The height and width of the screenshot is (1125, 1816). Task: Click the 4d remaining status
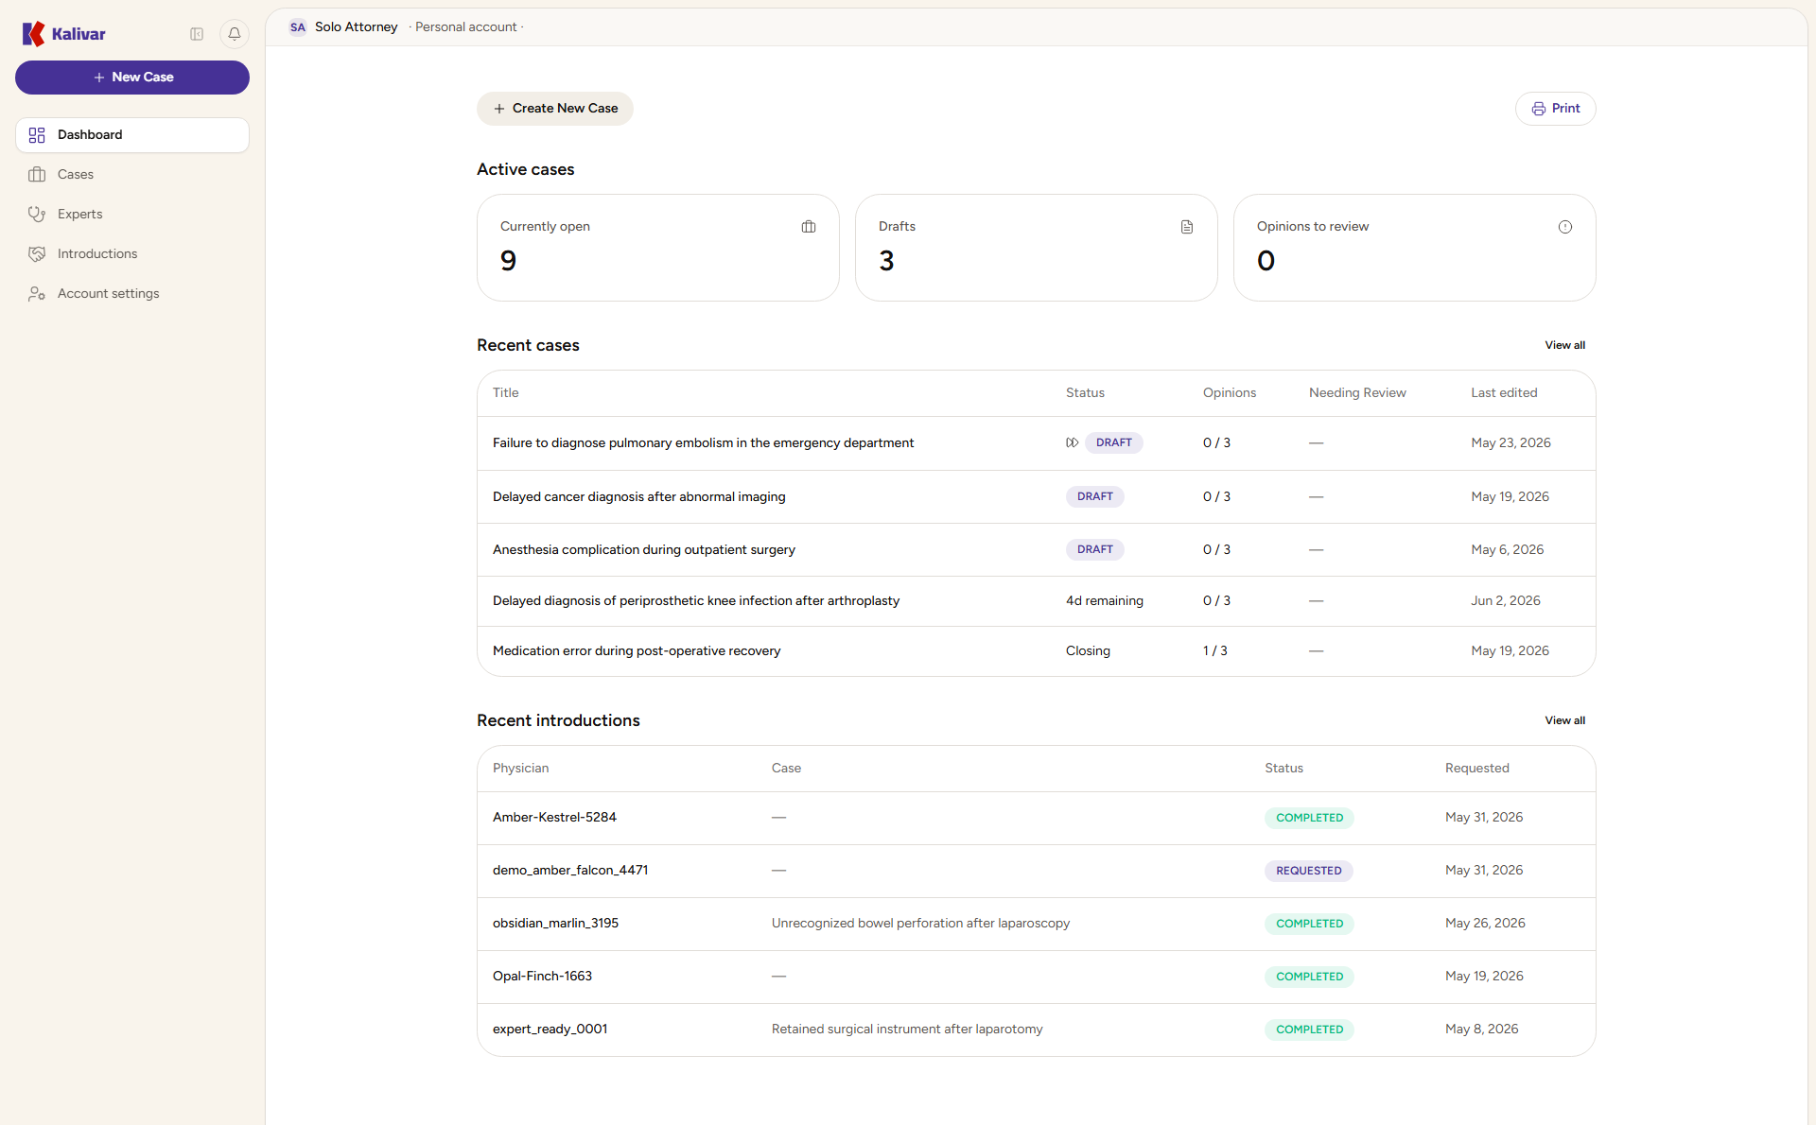[1105, 601]
